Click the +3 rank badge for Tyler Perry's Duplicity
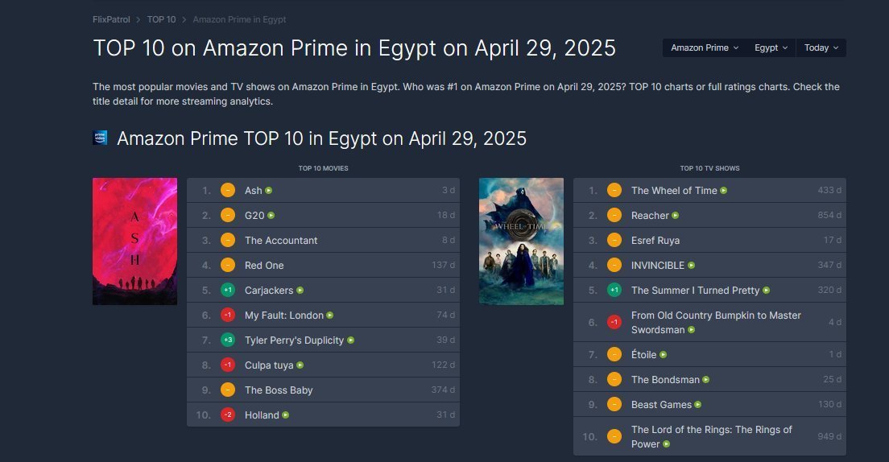 click(x=228, y=340)
